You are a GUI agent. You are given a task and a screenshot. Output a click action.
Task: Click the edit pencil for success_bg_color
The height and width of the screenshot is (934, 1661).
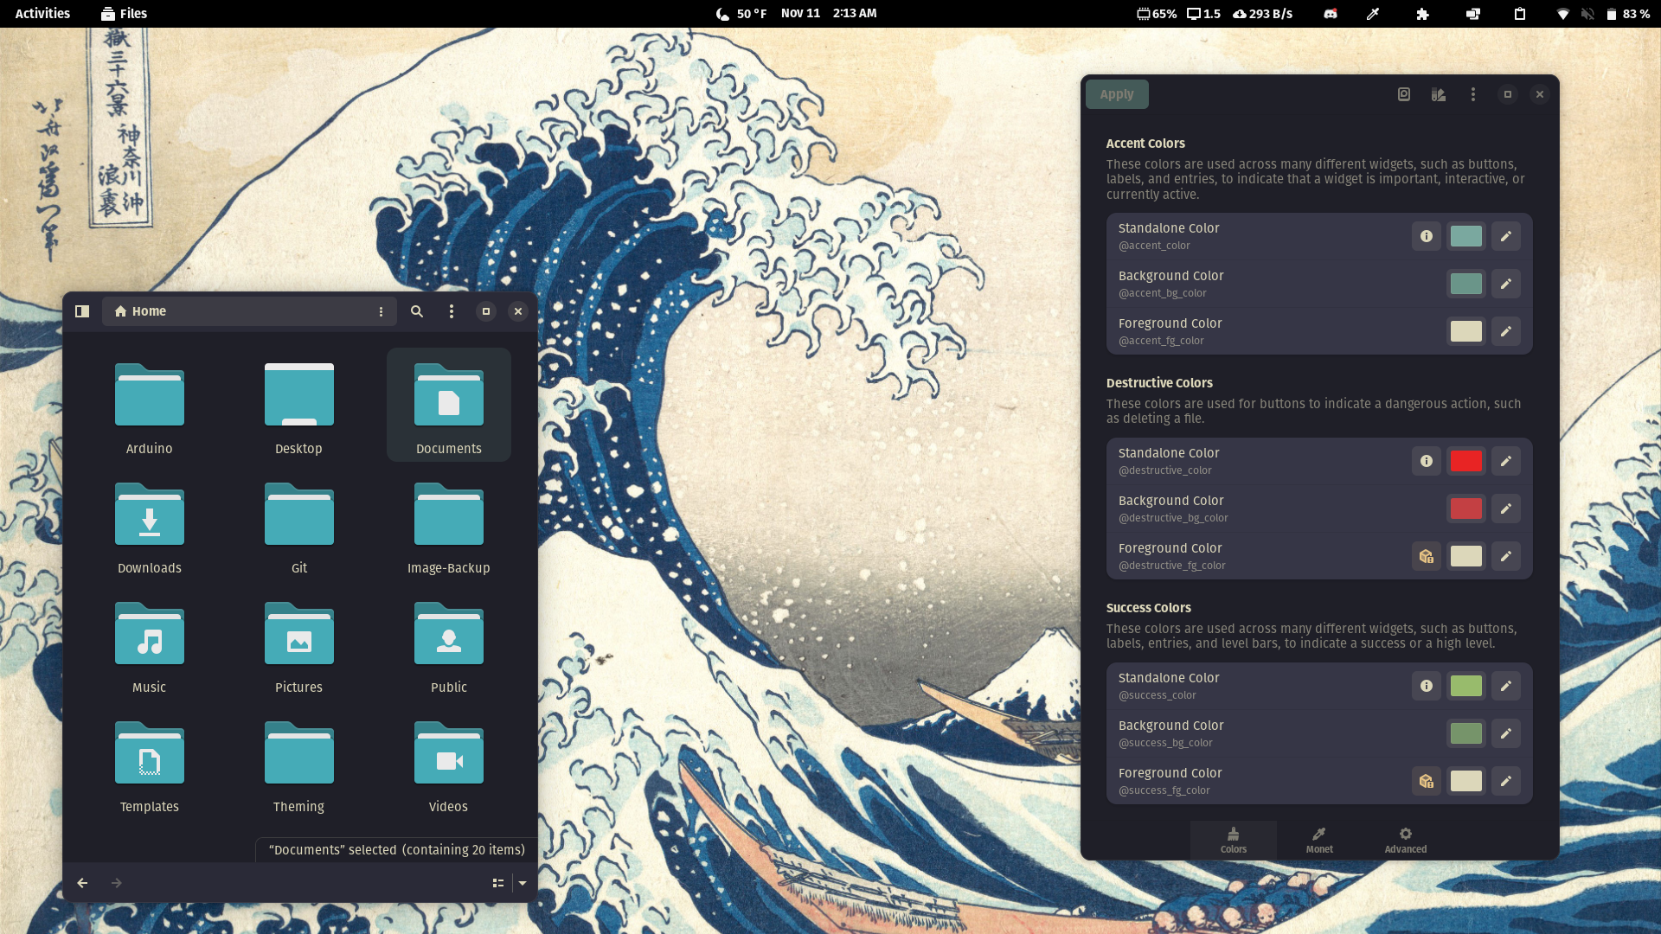coord(1505,733)
